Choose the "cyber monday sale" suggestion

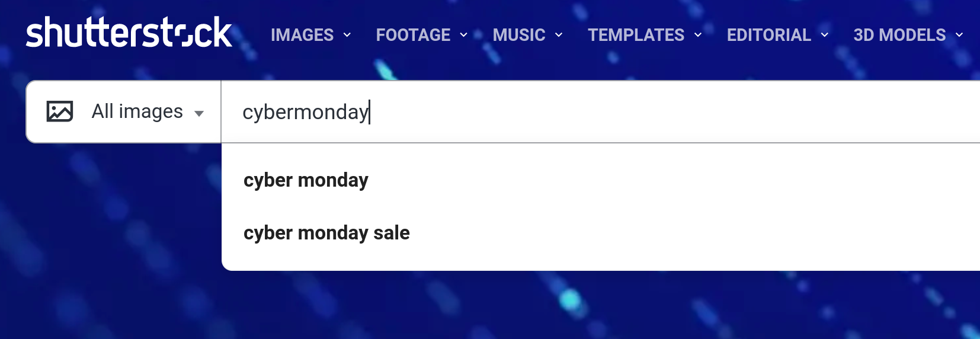(326, 233)
